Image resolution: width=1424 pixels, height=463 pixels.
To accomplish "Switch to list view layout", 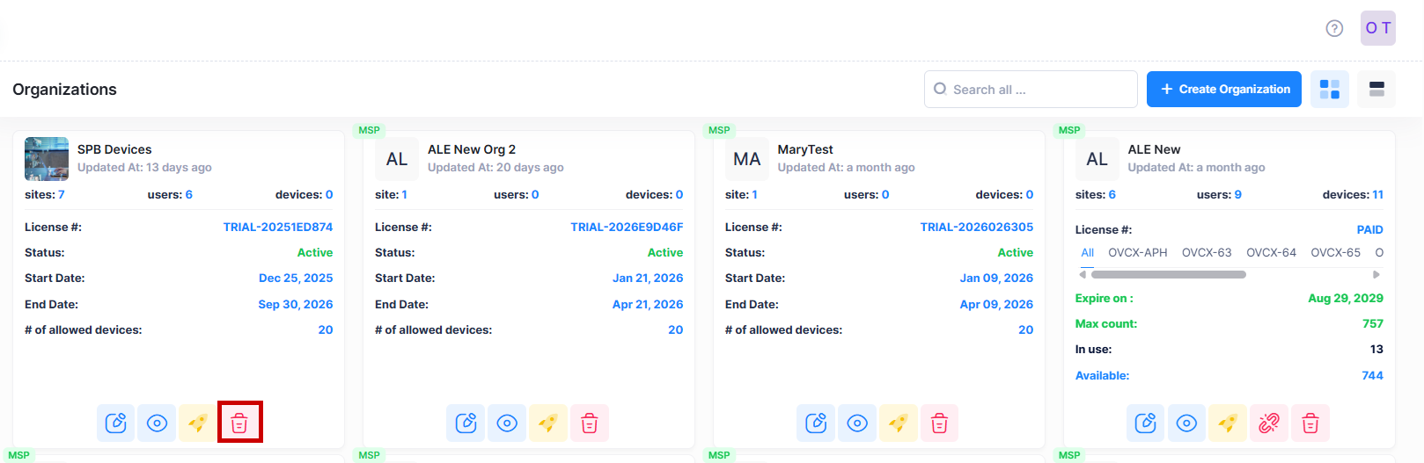I will (x=1376, y=89).
